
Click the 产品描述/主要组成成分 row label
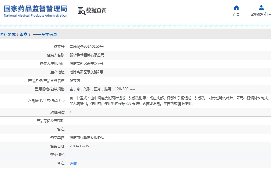point(46,101)
